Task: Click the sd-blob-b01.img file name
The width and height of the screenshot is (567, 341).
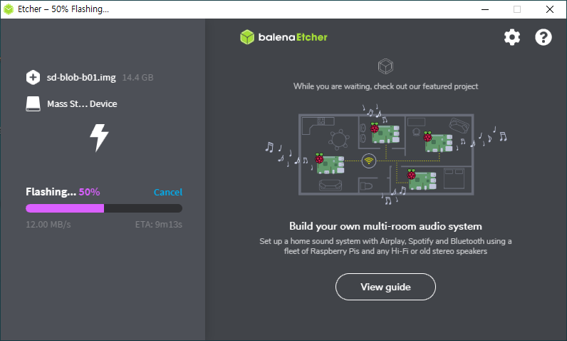Action: (x=81, y=78)
